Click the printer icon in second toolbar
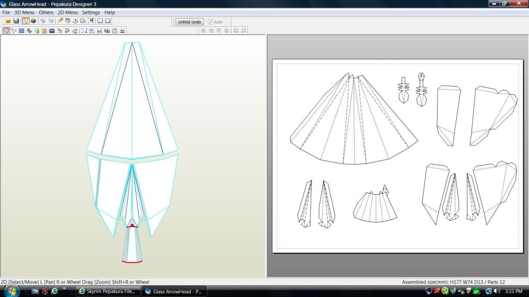This screenshot has width=529, height=297. [x=122, y=31]
